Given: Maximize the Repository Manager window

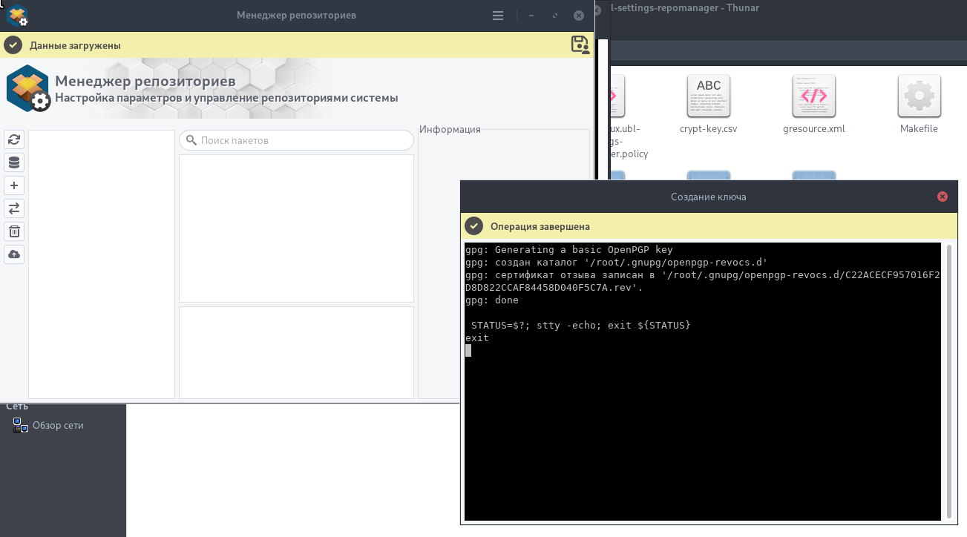Looking at the screenshot, I should click(554, 16).
